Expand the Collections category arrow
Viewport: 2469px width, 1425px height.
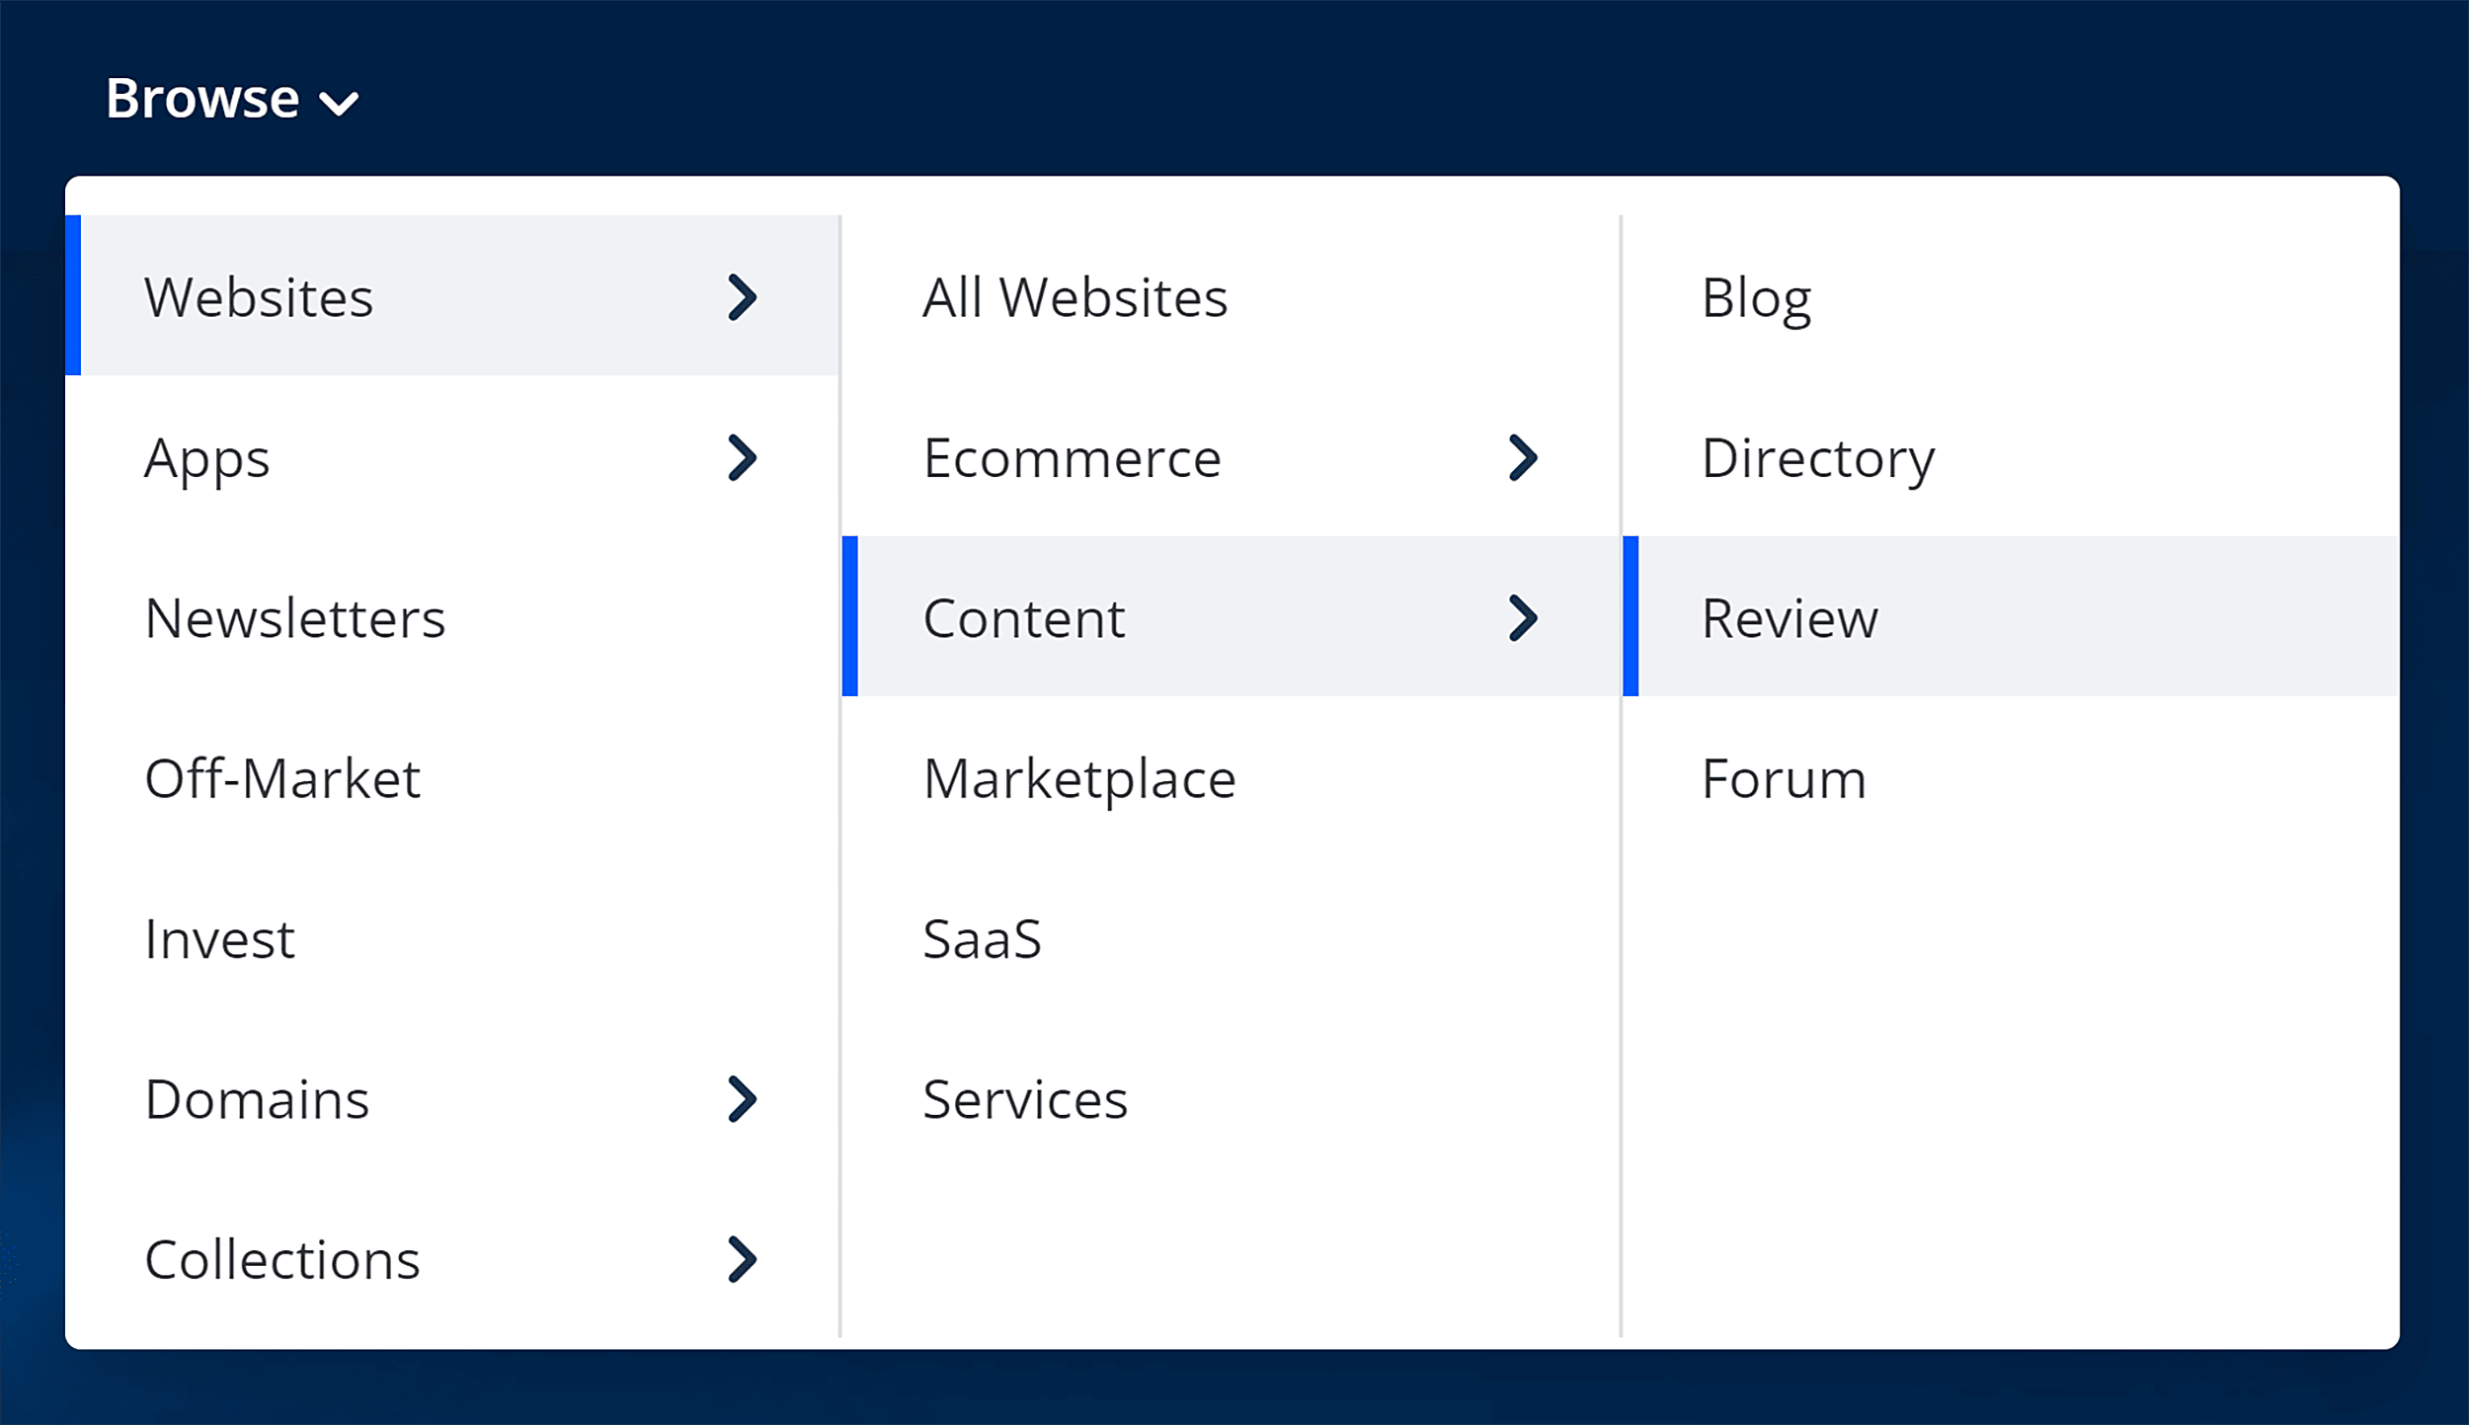click(744, 1259)
